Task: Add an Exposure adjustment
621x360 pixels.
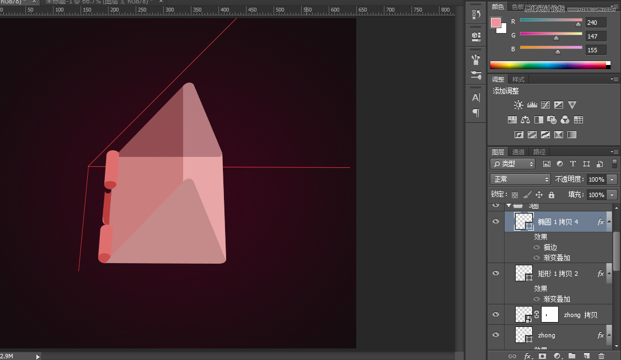Action: coord(559,105)
